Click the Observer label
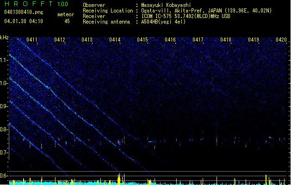 [x=94, y=5]
